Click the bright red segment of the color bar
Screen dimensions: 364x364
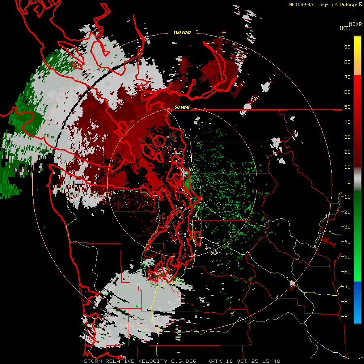click(x=357, y=121)
